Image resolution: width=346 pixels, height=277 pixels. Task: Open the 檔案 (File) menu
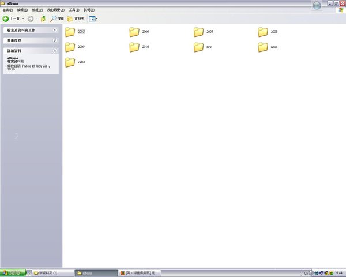click(7, 10)
